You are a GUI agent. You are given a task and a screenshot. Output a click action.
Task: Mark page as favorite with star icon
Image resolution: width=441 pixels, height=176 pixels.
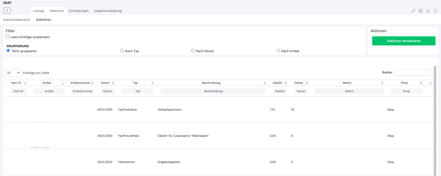[x=428, y=11]
